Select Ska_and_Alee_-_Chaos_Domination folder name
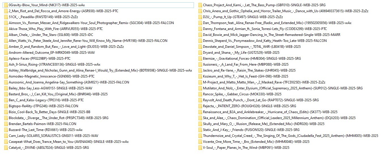 279,118
